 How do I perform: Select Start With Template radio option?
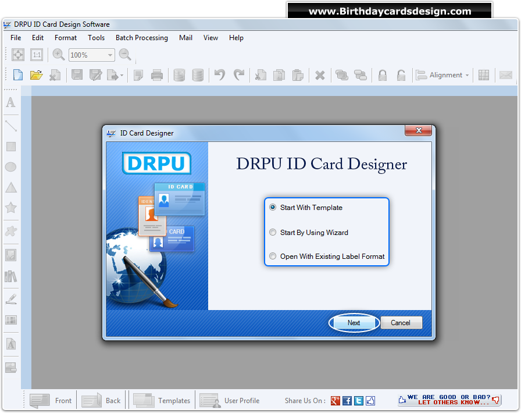tap(273, 207)
